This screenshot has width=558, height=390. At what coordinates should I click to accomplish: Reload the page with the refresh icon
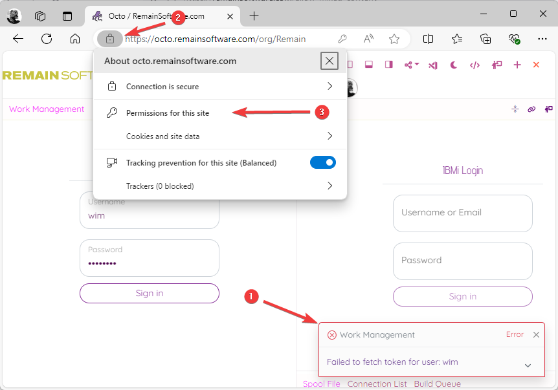[x=47, y=39]
